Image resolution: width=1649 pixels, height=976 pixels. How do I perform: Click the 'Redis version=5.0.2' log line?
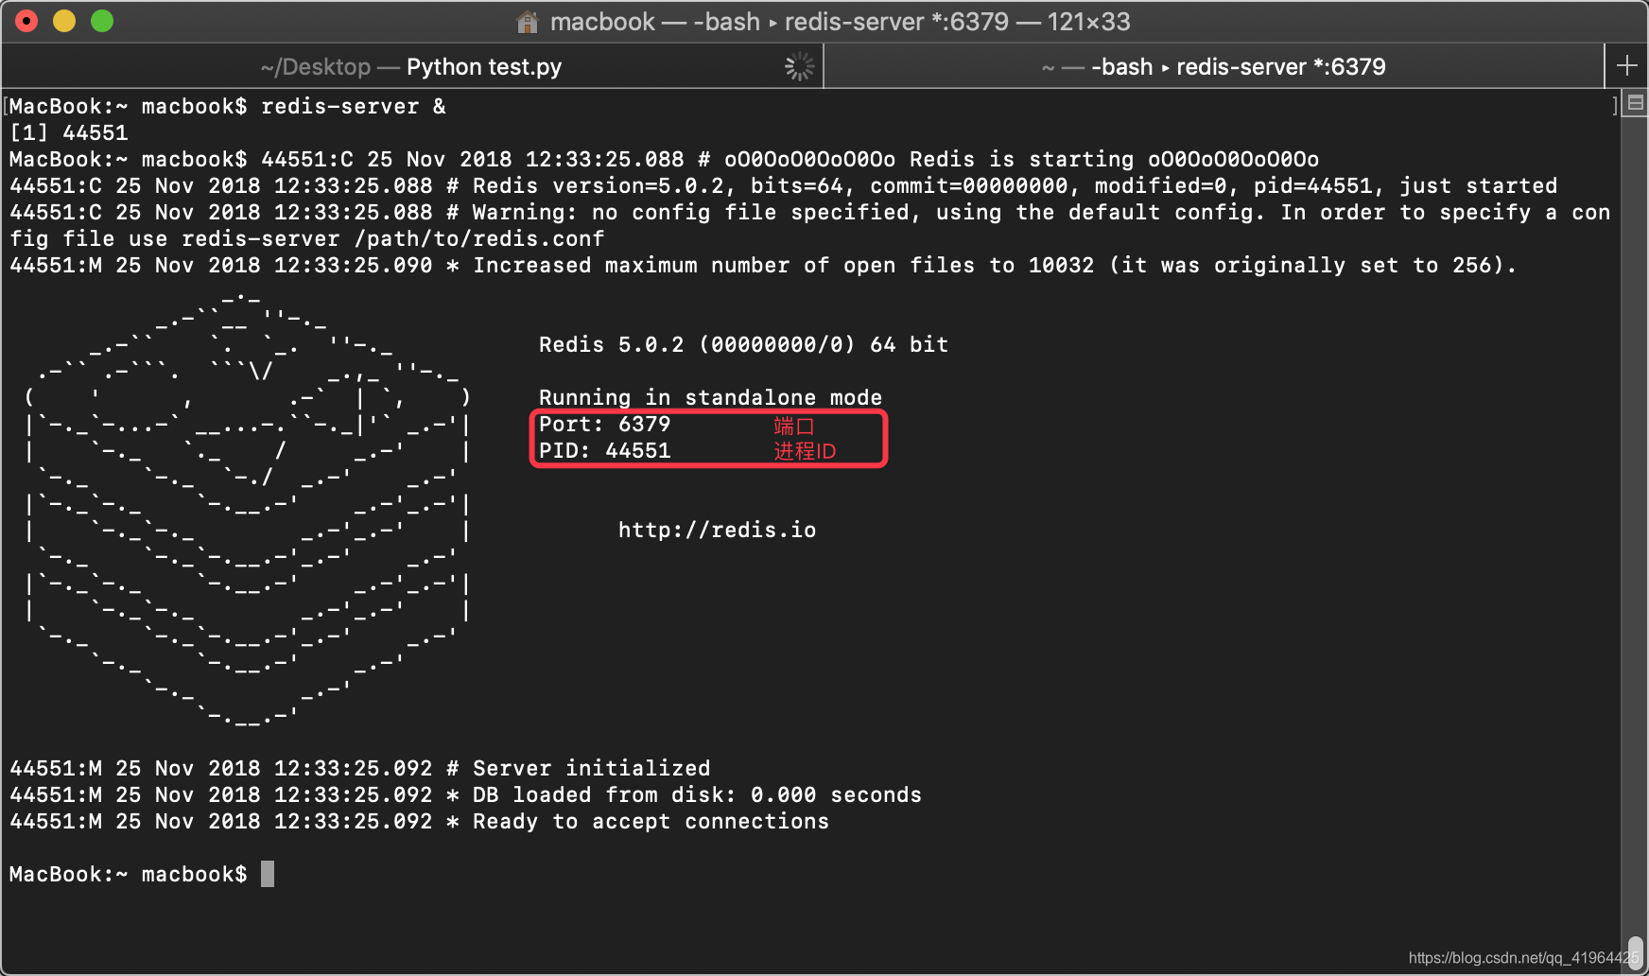click(783, 186)
